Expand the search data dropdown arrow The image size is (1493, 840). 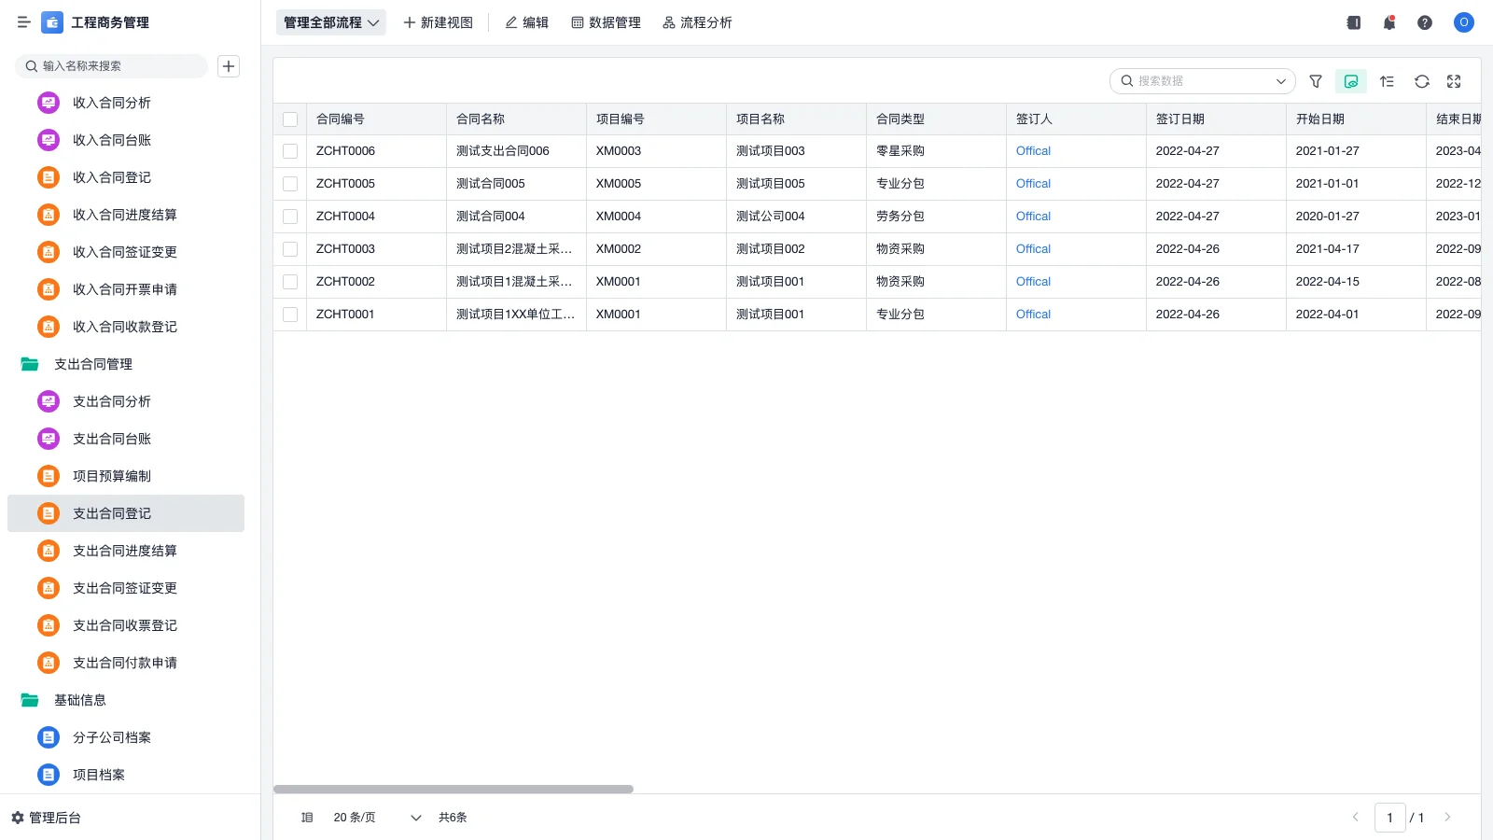1280,81
